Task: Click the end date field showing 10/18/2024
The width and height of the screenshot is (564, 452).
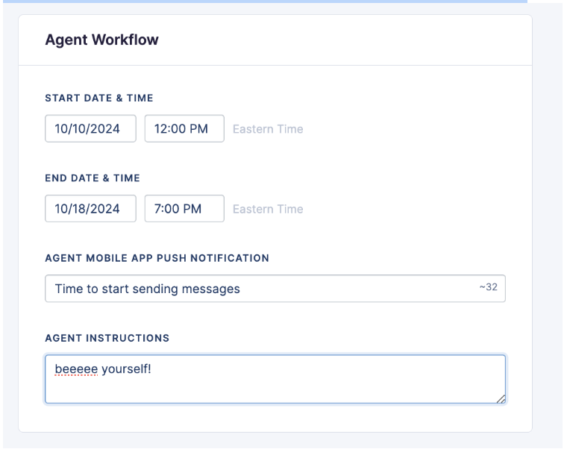Action: 90,208
